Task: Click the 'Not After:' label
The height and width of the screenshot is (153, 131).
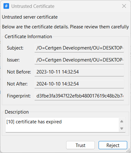Action: [17, 84]
